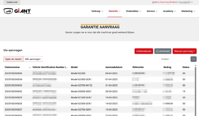Click into the Zoeken search field

coord(174,59)
